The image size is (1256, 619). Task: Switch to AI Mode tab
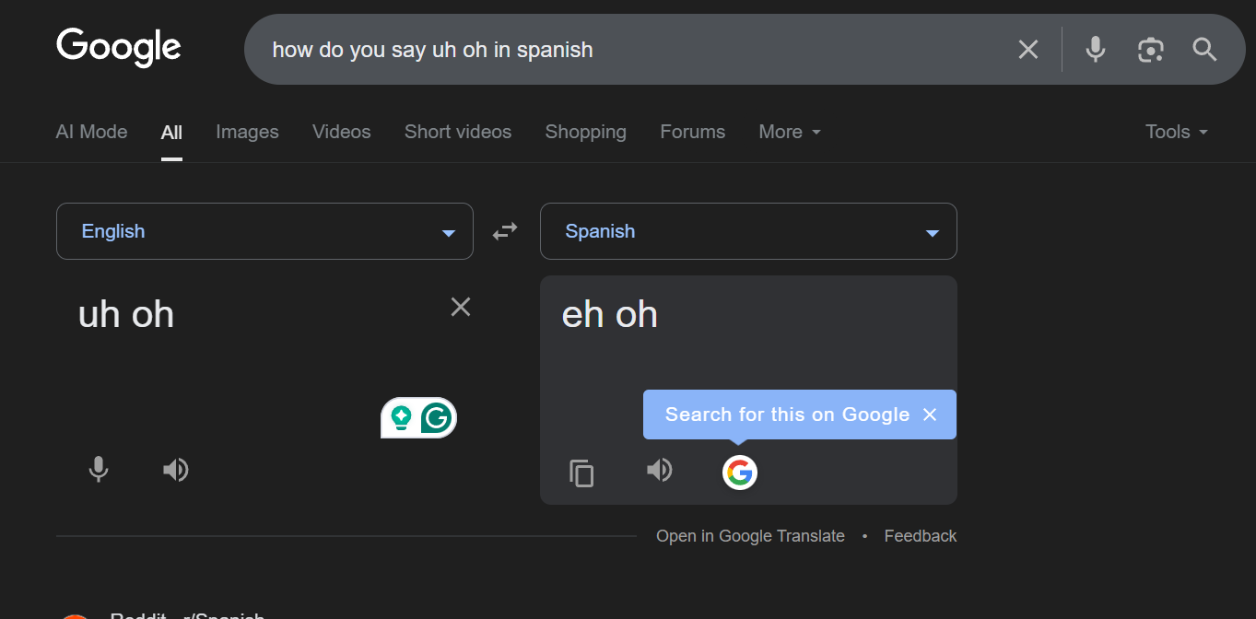tap(91, 132)
